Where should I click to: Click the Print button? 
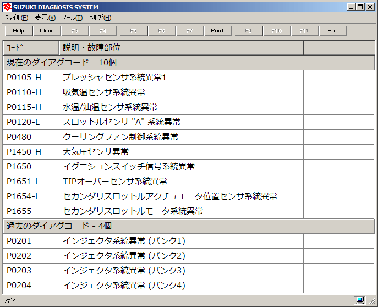217,31
